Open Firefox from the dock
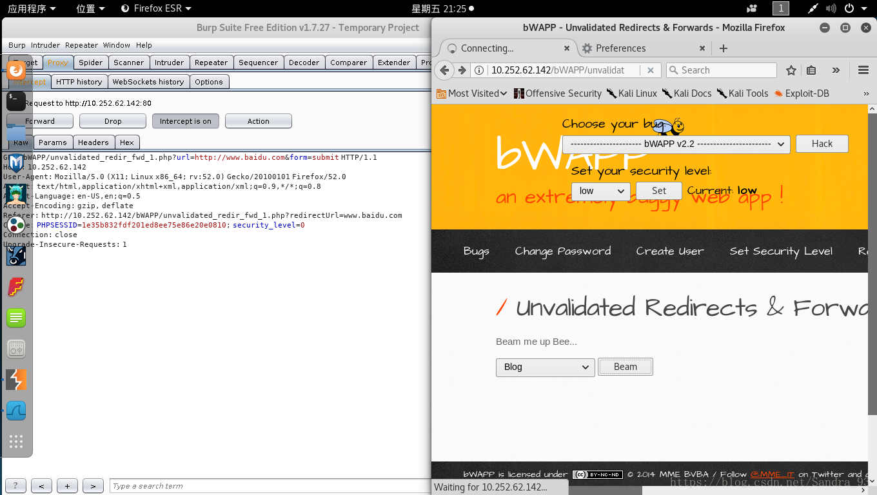The height and width of the screenshot is (495, 877). click(x=16, y=70)
